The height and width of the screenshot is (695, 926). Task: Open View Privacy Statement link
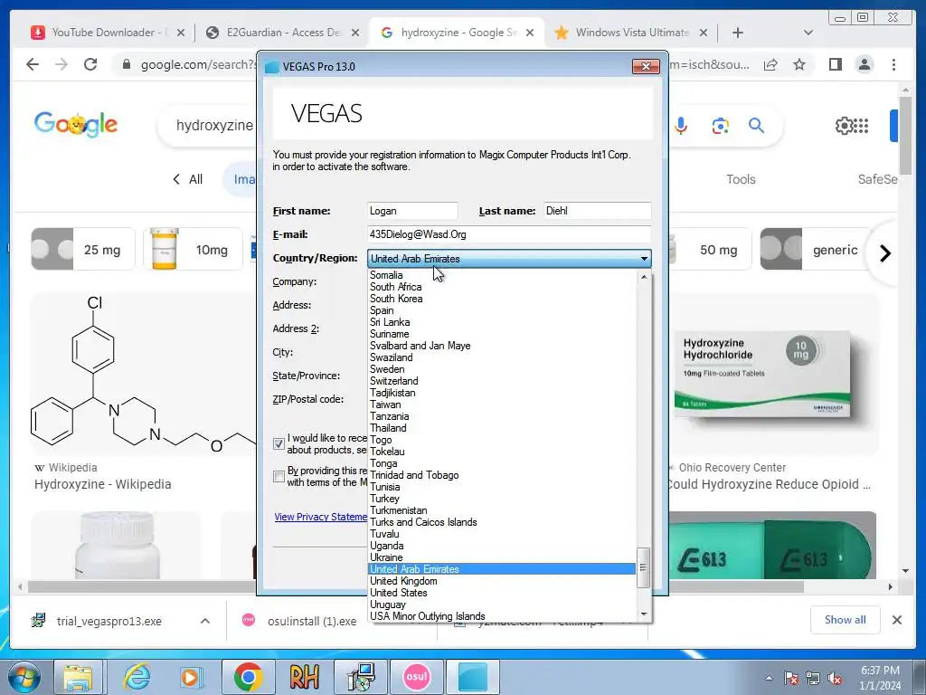(x=321, y=517)
